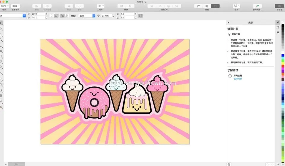This screenshot has width=285, height=166.
Task: Switch page to landscape orientation
Action: pos(56,16)
